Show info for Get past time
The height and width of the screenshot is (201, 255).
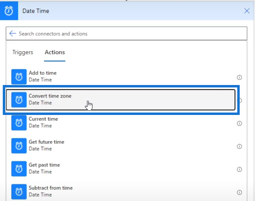[239, 169]
